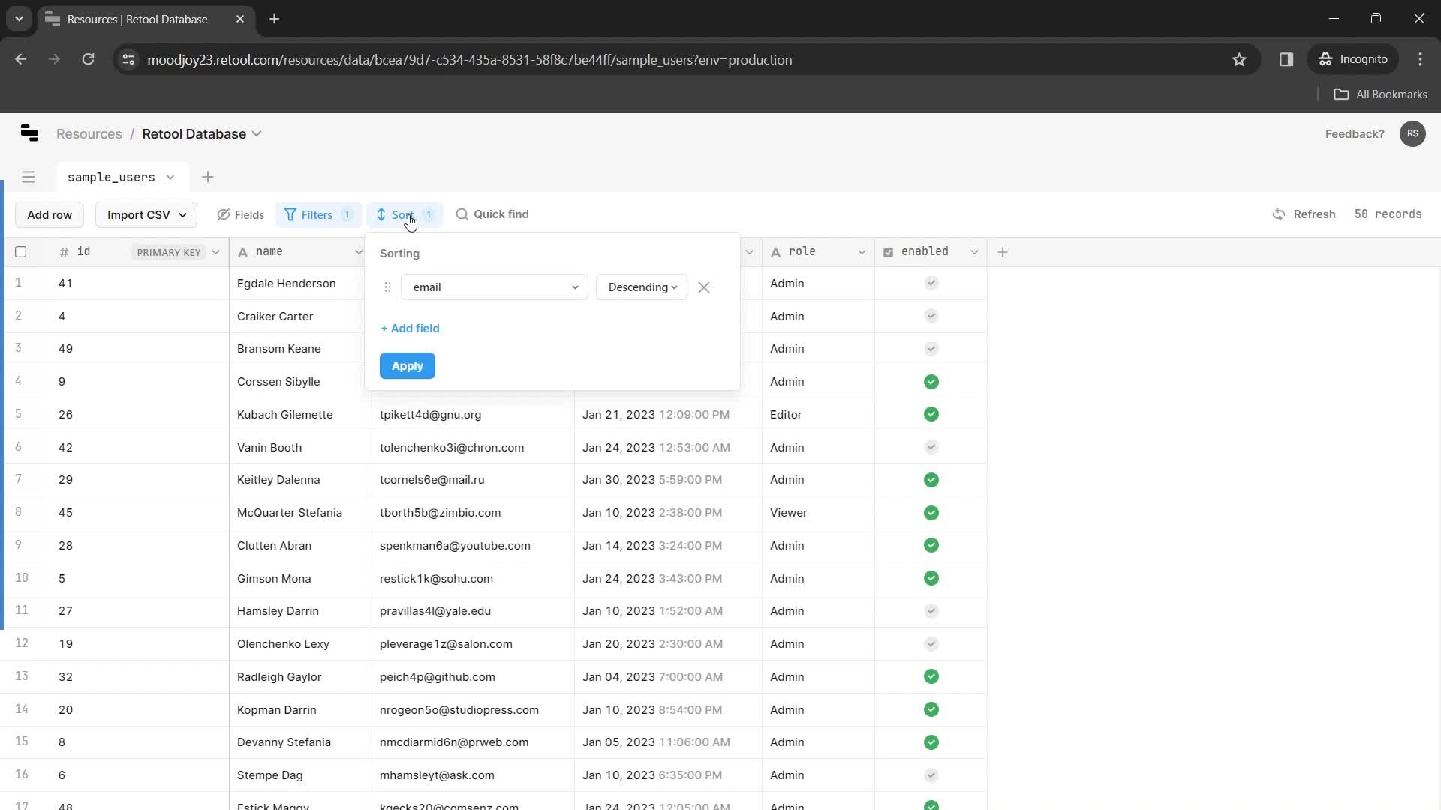The height and width of the screenshot is (810, 1441).
Task: Toggle enabled for Hamsley Darrin
Action: (931, 611)
